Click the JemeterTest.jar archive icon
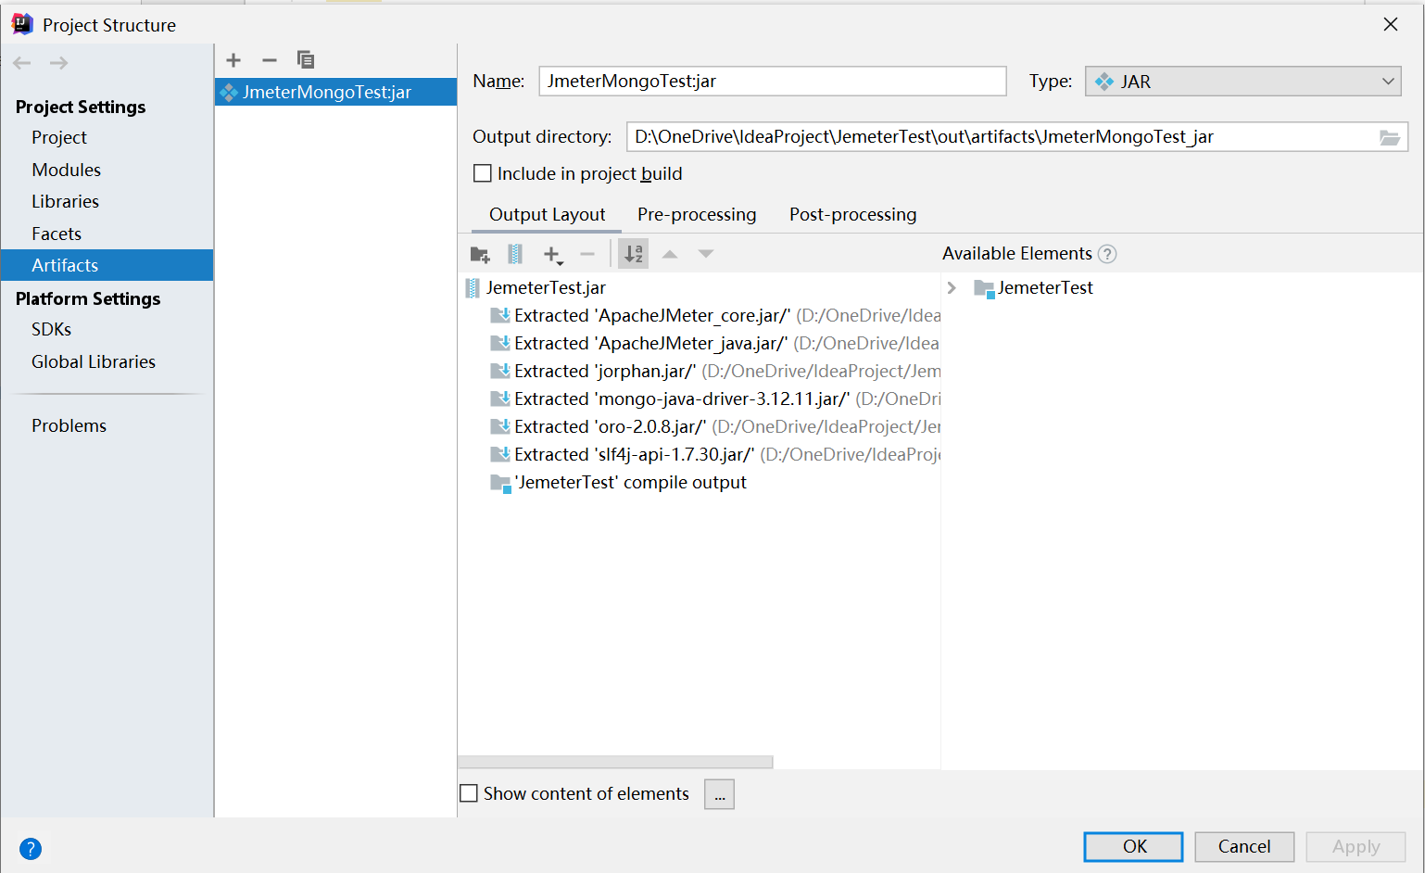 [x=473, y=288]
